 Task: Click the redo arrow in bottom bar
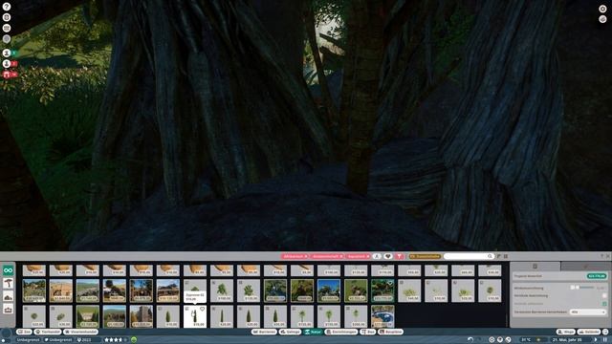pyautogui.click(x=480, y=340)
